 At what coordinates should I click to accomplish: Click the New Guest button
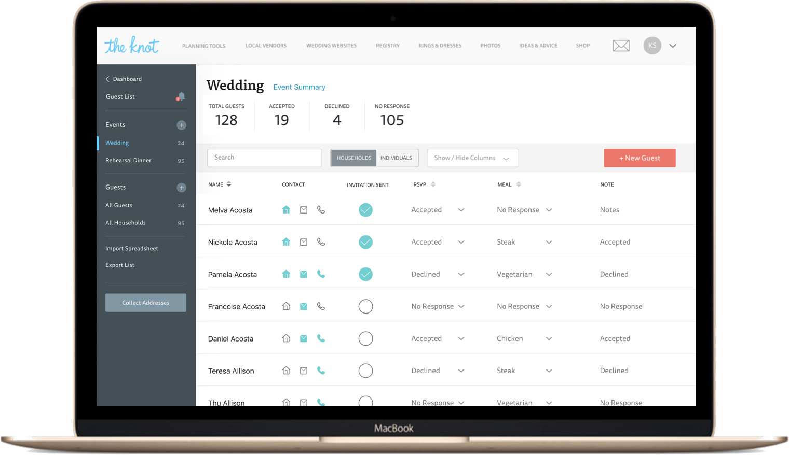coord(640,158)
